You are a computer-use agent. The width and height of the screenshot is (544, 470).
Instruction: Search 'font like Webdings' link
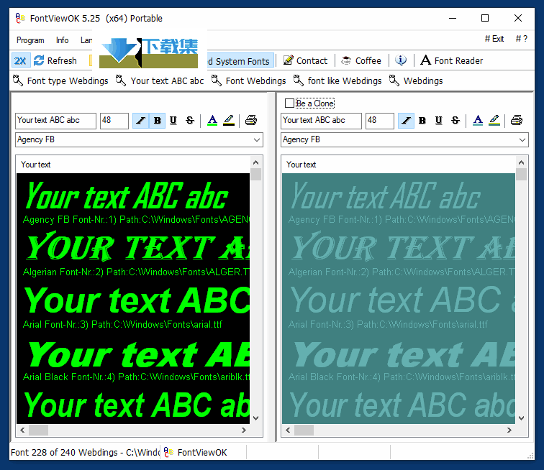337,80
